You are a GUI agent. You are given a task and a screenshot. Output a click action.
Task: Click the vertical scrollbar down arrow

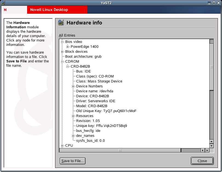212,146
